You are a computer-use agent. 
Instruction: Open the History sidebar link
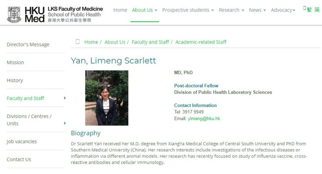coord(15,80)
